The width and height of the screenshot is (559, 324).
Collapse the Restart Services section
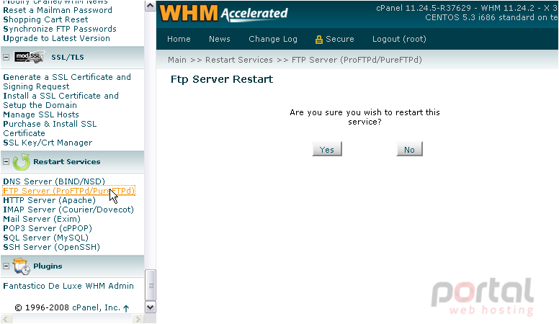pos(6,162)
